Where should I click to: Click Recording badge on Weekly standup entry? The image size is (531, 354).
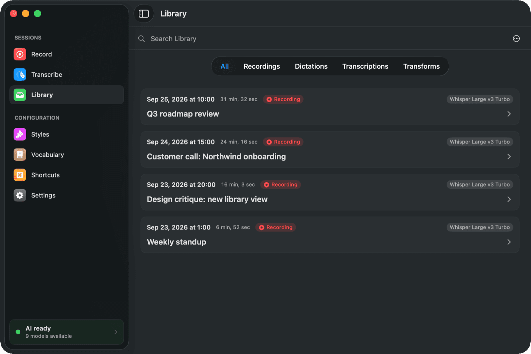click(x=276, y=227)
